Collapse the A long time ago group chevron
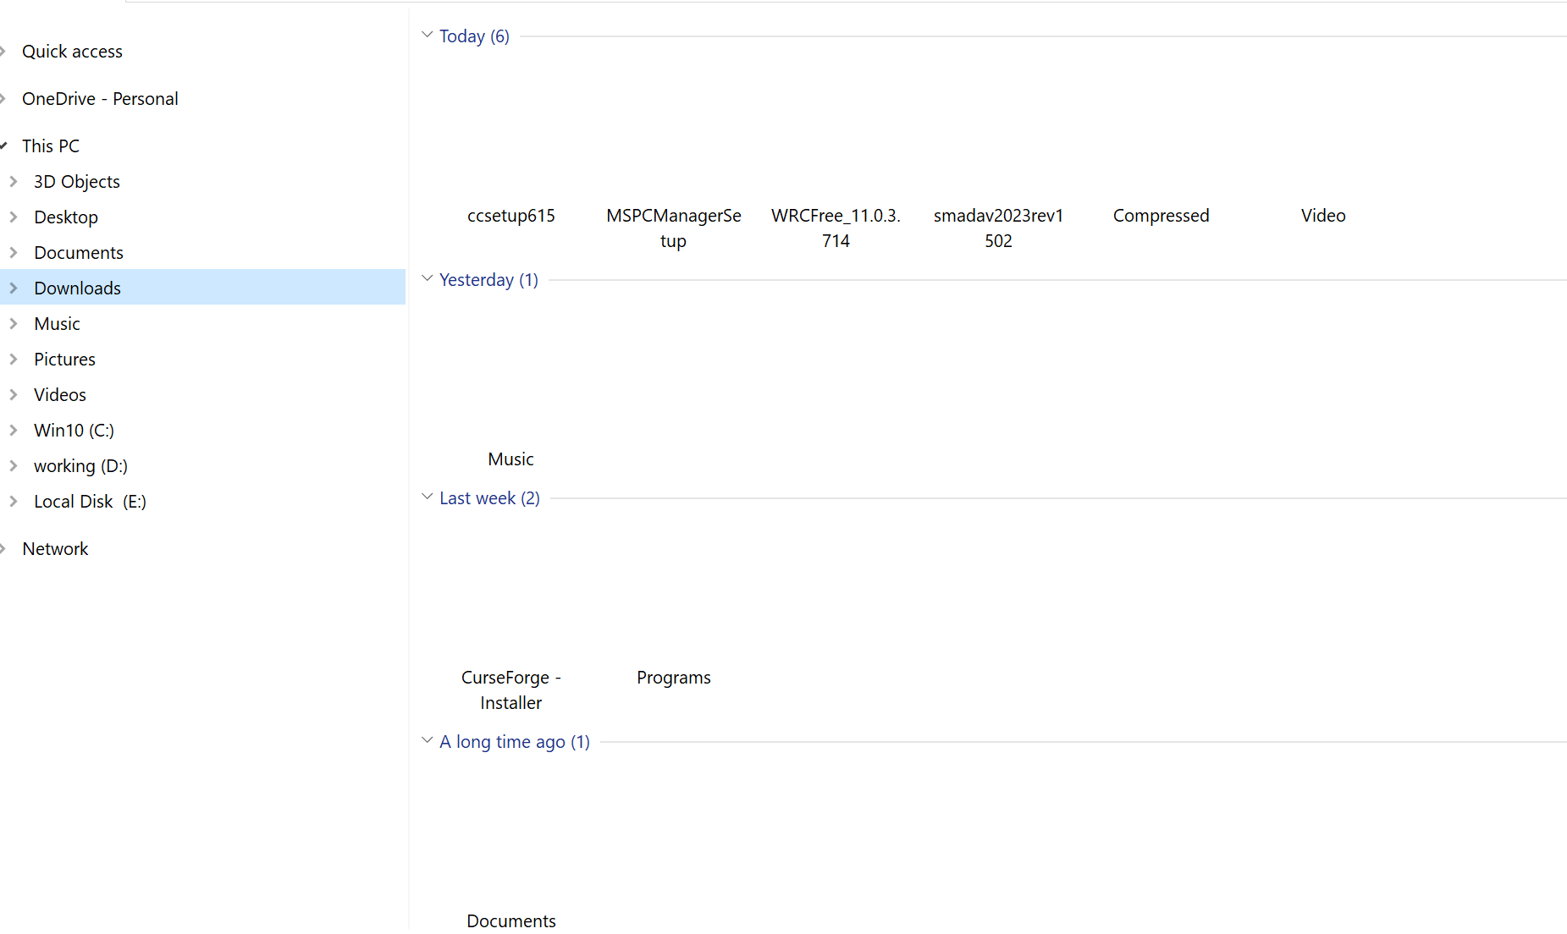The image size is (1567, 934). point(428,741)
